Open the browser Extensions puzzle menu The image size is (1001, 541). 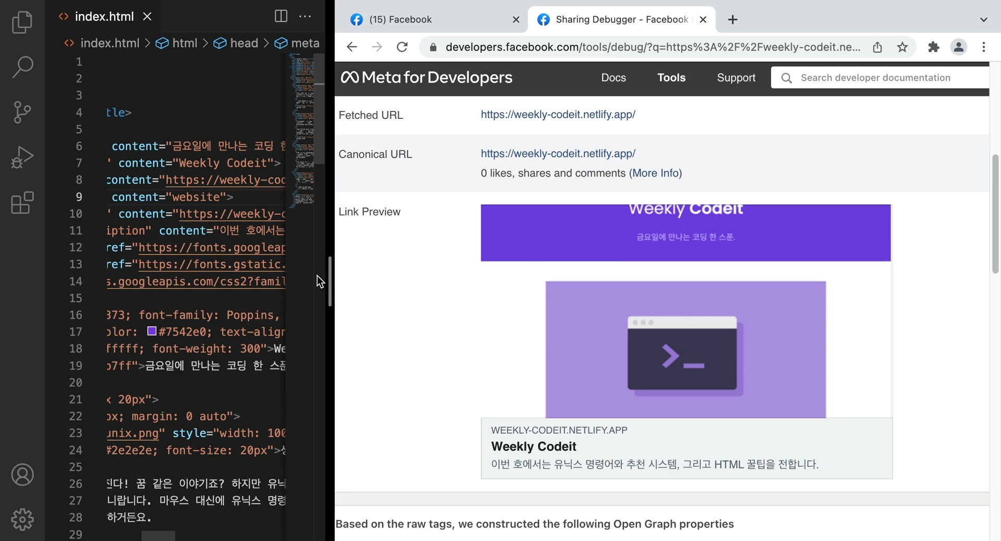tap(934, 47)
